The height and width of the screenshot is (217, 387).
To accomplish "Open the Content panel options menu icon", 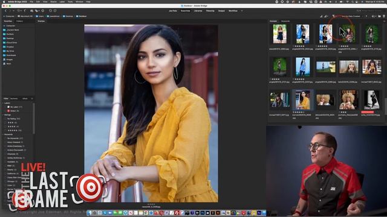I will (384, 21).
